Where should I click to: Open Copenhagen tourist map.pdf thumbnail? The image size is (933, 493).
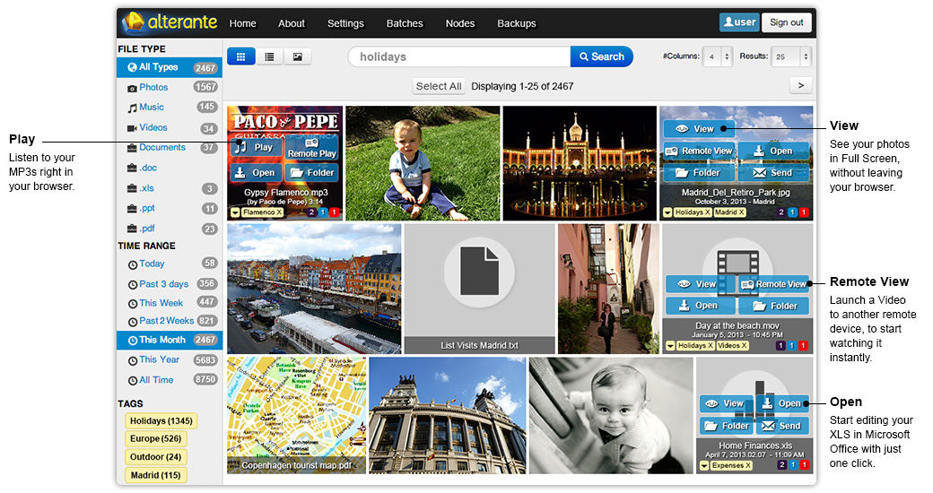296,415
